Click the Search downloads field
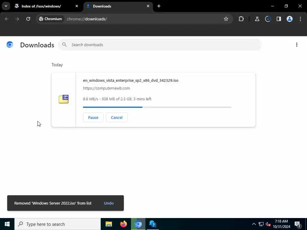Screen dimensions: 307x230 (160, 45)
